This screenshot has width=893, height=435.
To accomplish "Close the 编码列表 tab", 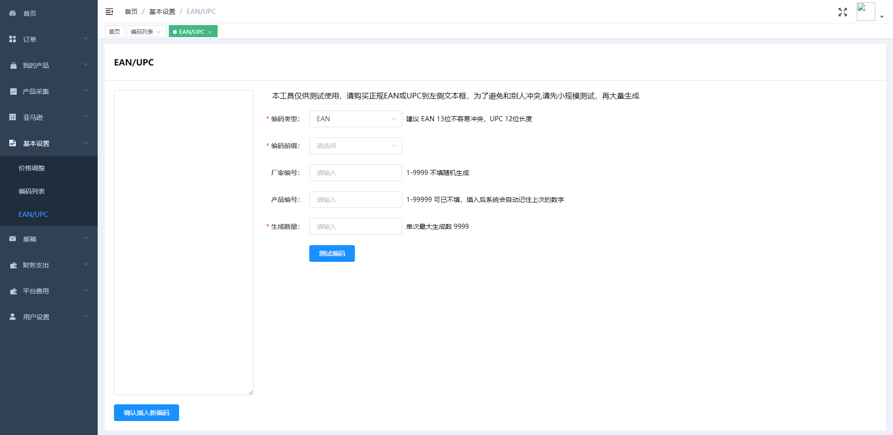I will click(x=159, y=32).
